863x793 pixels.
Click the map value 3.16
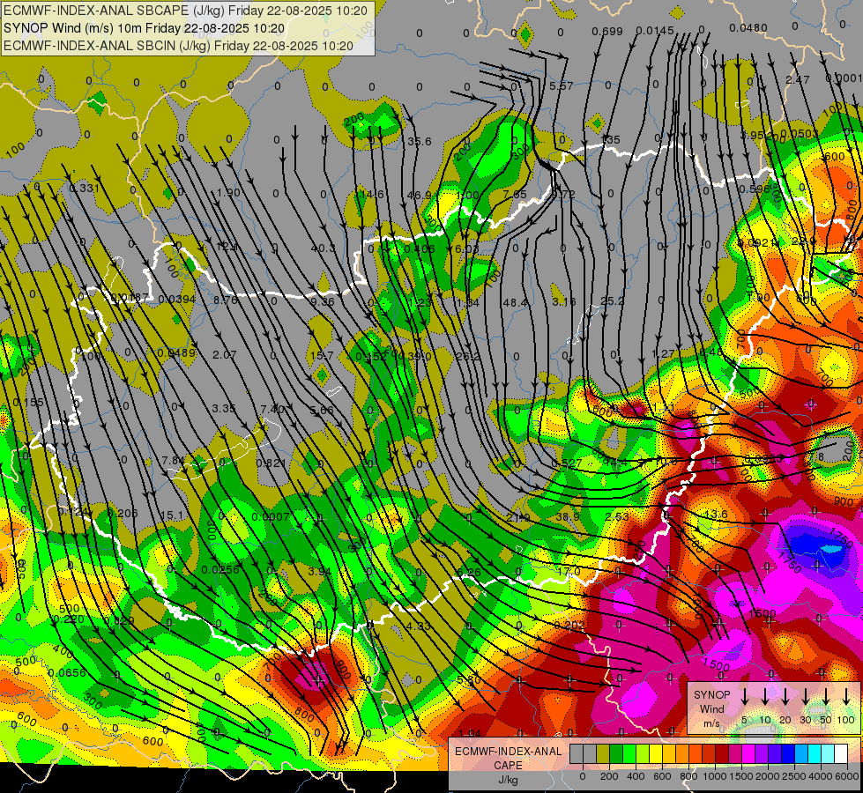click(x=563, y=301)
